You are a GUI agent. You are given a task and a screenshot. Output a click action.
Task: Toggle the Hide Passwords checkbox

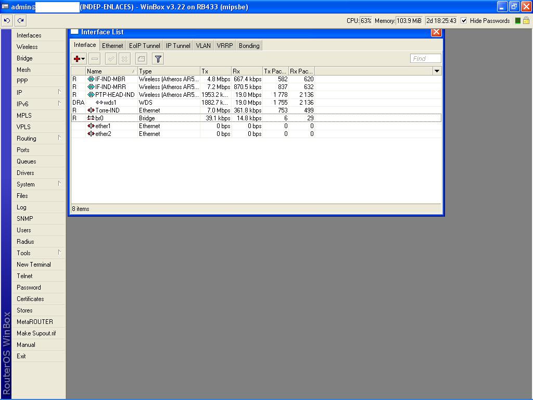click(x=464, y=21)
